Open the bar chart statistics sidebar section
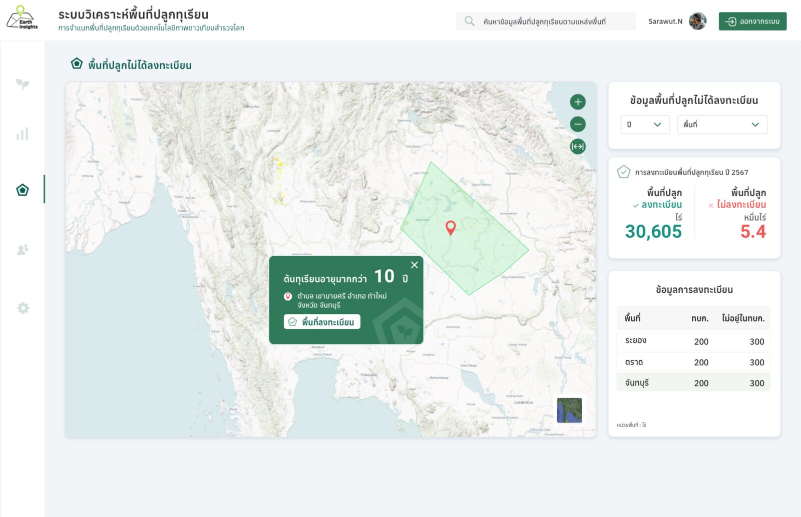 (22, 134)
